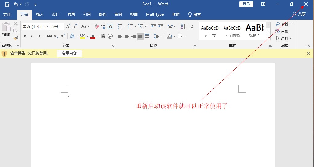Click the 启用内容 Enable Content button
The height and width of the screenshot is (167, 314).
(69, 53)
